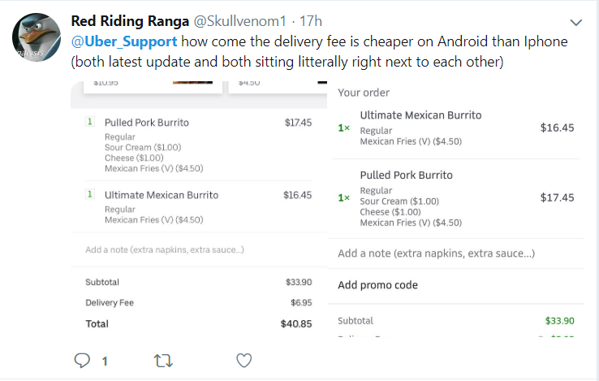The height and width of the screenshot is (381, 599).
Task: Click Add a note field above Delivery Fee row
Action: [165, 249]
